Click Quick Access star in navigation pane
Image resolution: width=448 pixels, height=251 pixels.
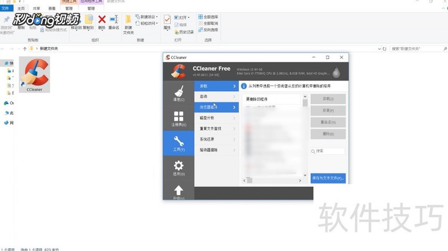7,63
